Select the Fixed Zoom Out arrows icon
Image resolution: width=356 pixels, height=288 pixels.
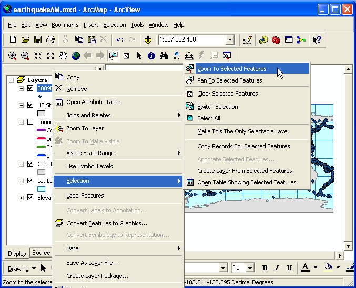(50, 55)
